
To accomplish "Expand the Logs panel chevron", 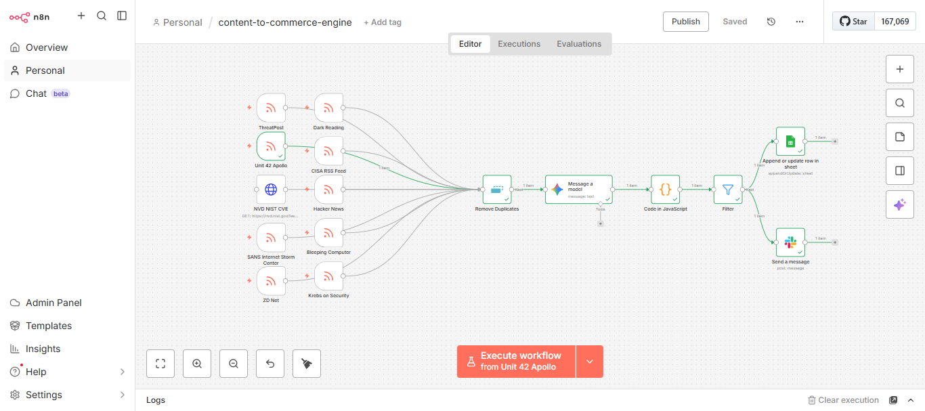I will [911, 400].
